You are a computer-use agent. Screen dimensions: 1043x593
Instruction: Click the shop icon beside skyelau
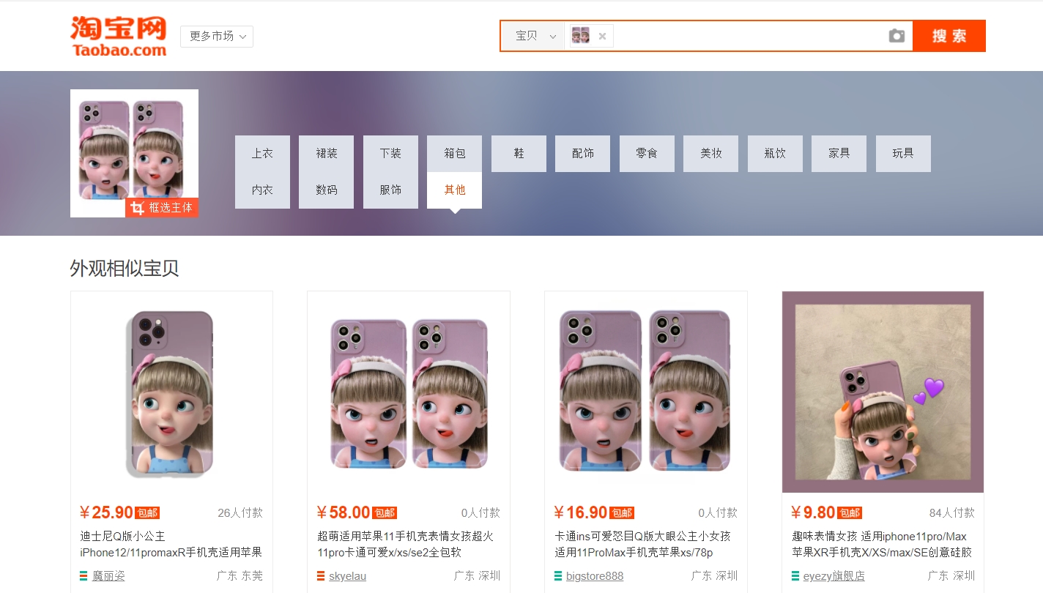321,576
